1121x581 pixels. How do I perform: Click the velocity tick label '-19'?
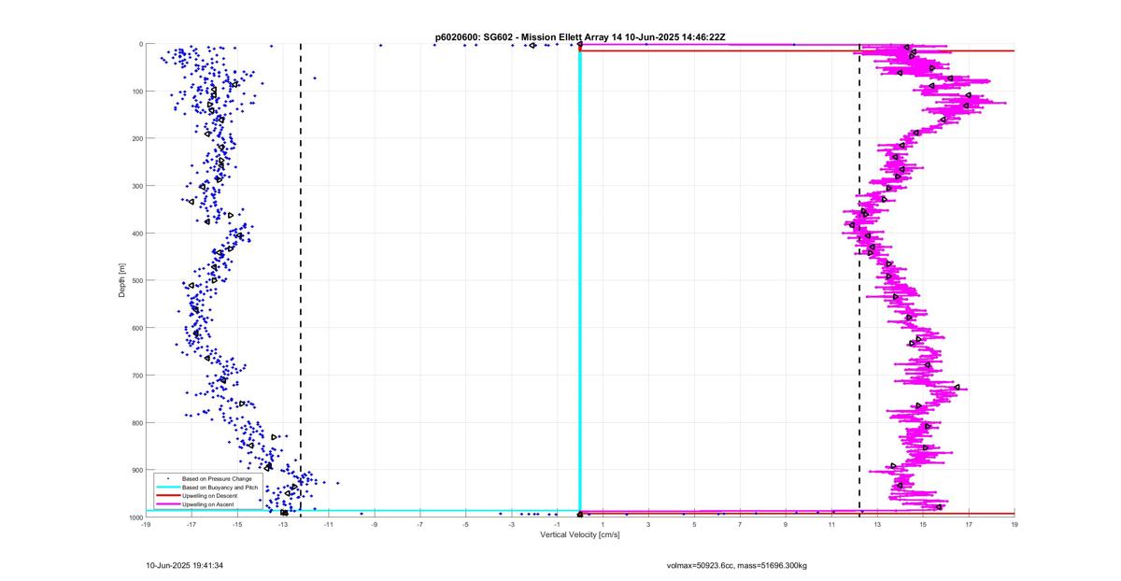pos(146,525)
